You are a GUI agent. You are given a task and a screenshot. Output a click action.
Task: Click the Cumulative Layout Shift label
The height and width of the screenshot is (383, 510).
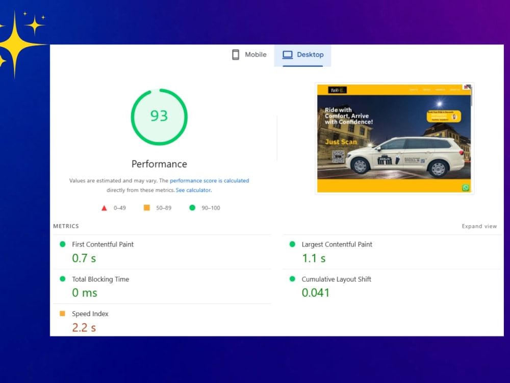336,279
